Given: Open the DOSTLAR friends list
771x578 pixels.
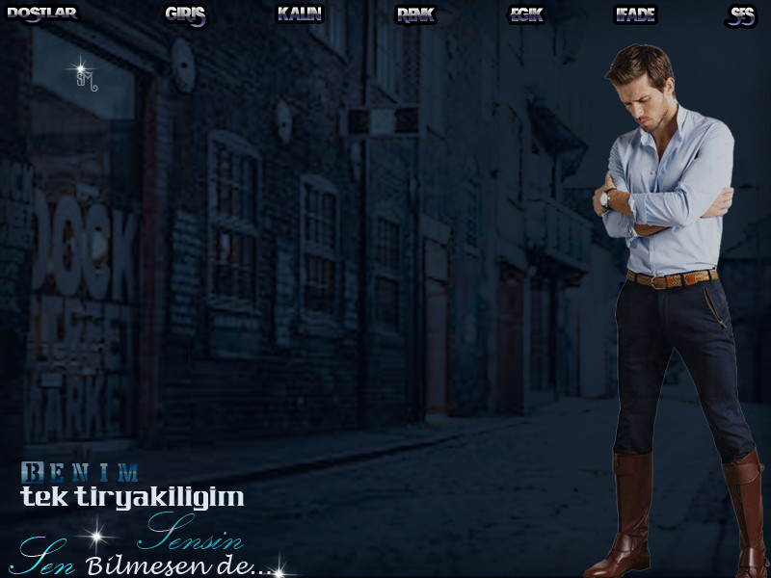Looking at the screenshot, I should [42, 13].
